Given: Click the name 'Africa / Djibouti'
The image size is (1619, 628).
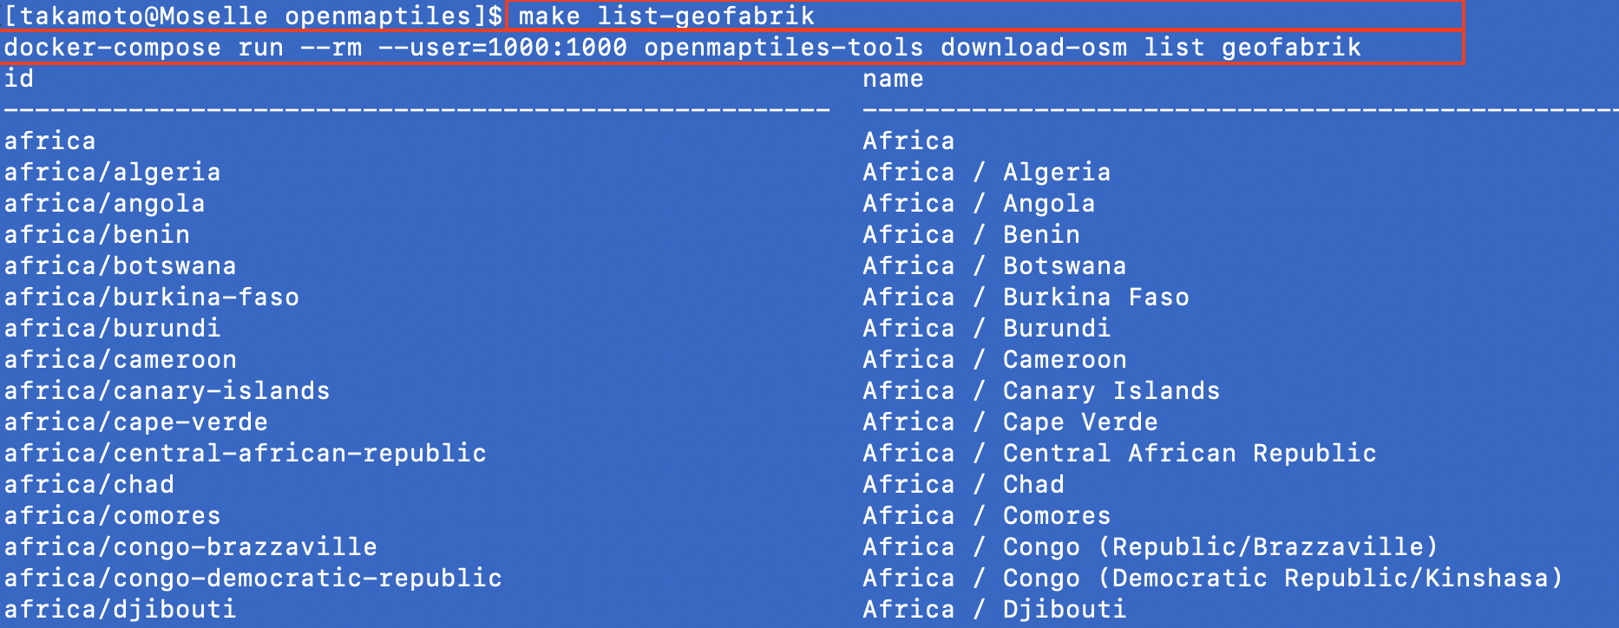Looking at the screenshot, I should tap(994, 610).
